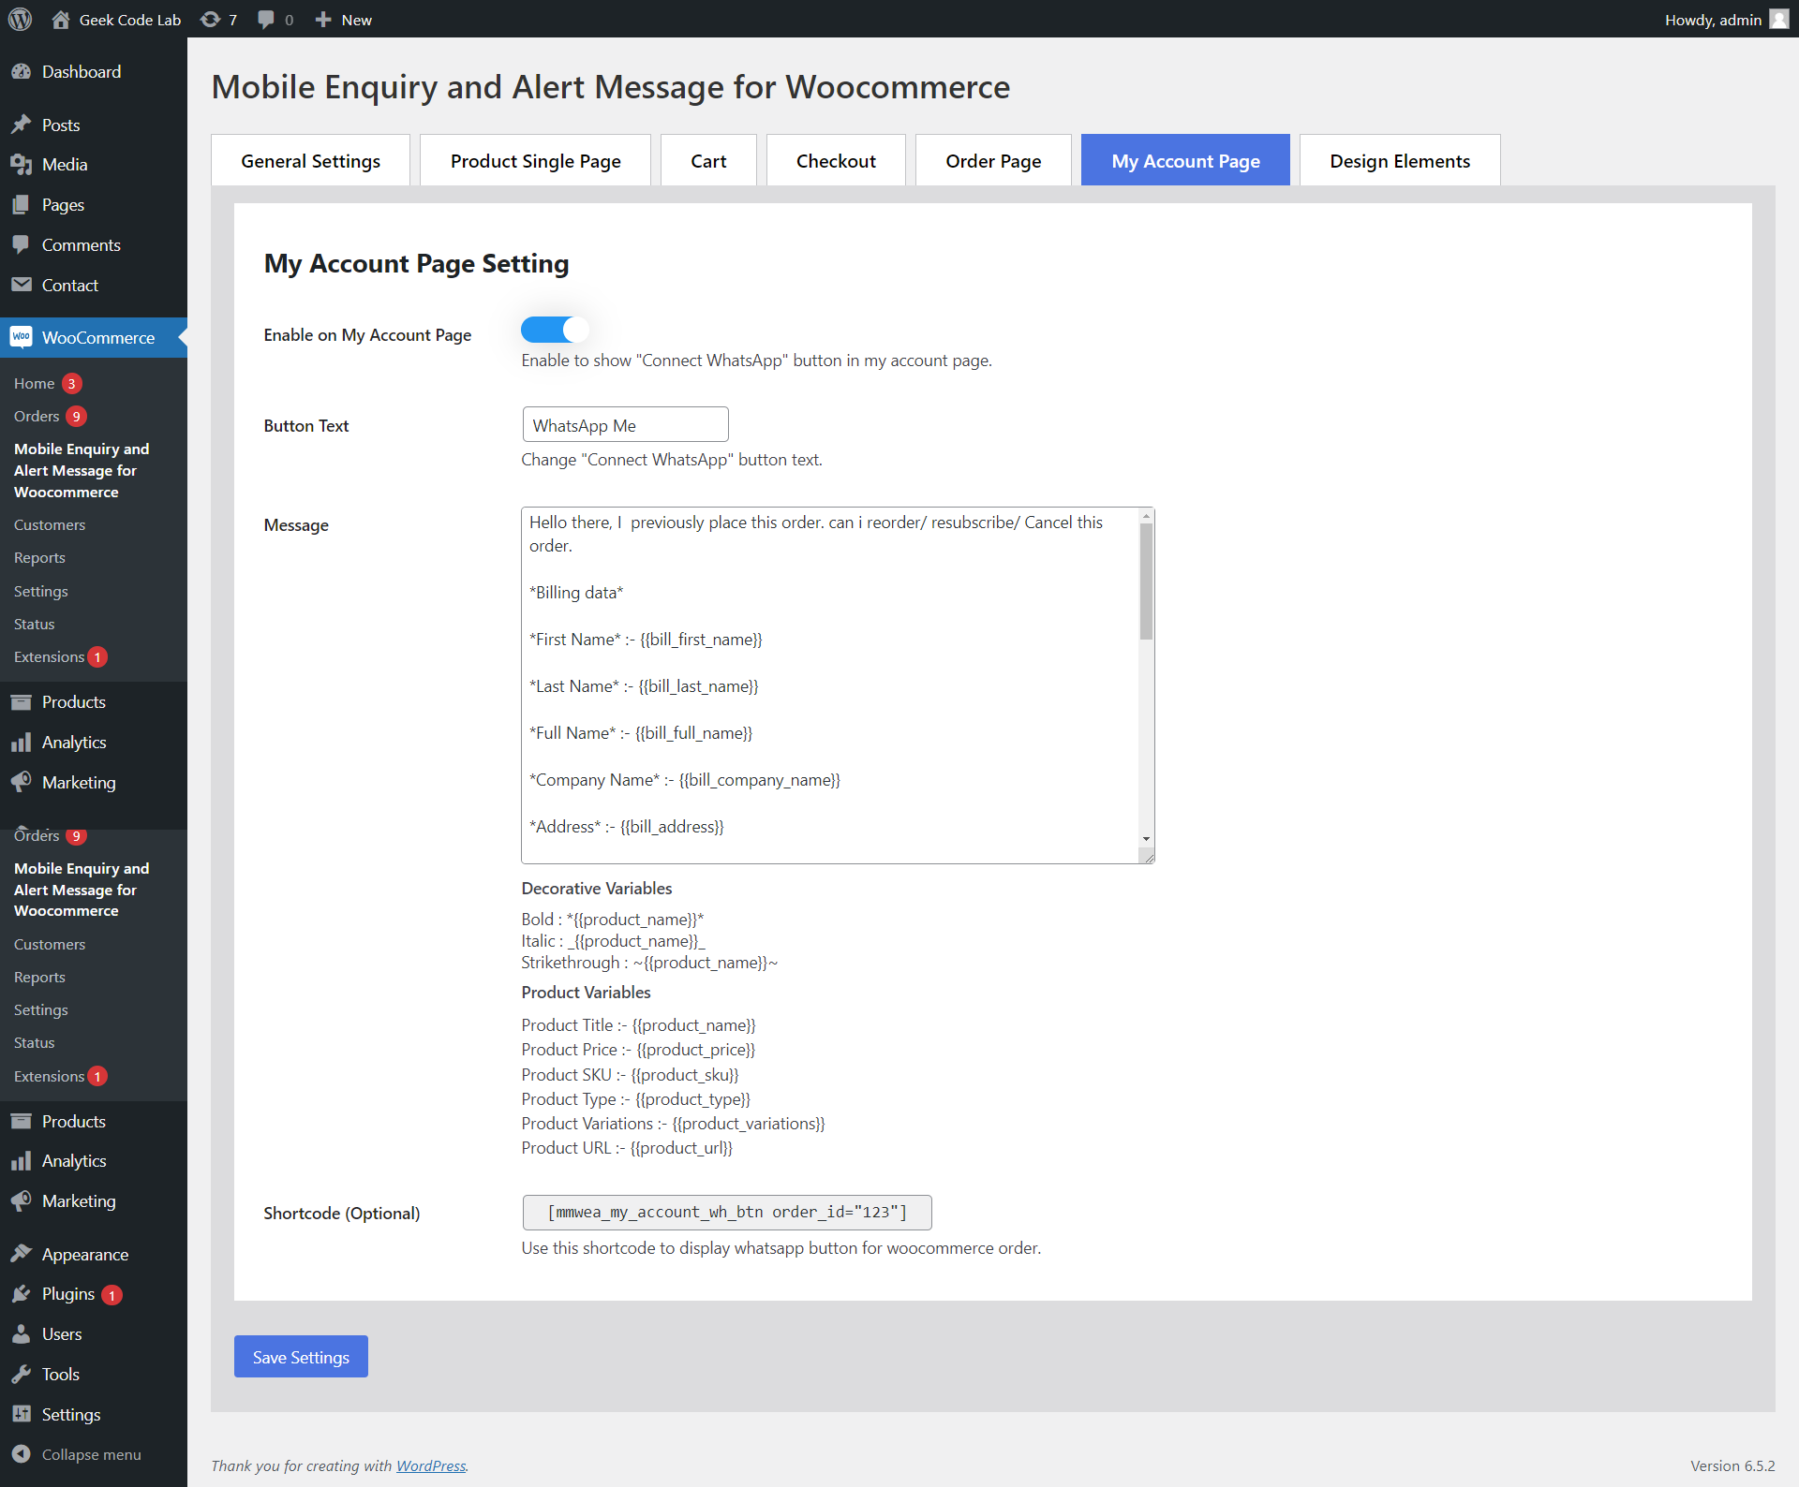Click the Message box scroll-up arrow
This screenshot has height=1487, width=1799.
1146,517
